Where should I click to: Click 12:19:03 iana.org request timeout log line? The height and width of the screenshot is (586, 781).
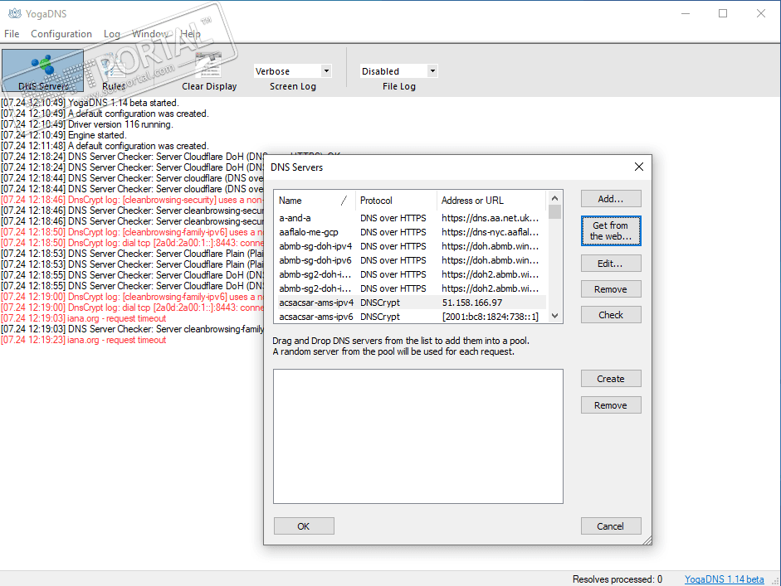(84, 318)
